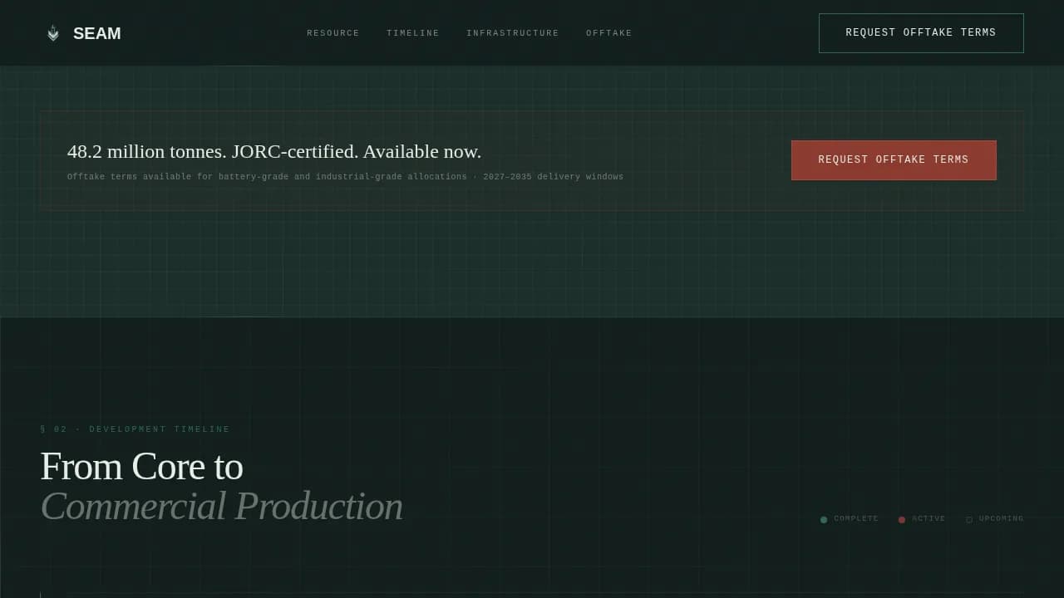Open the Resource navigation link

(332, 33)
